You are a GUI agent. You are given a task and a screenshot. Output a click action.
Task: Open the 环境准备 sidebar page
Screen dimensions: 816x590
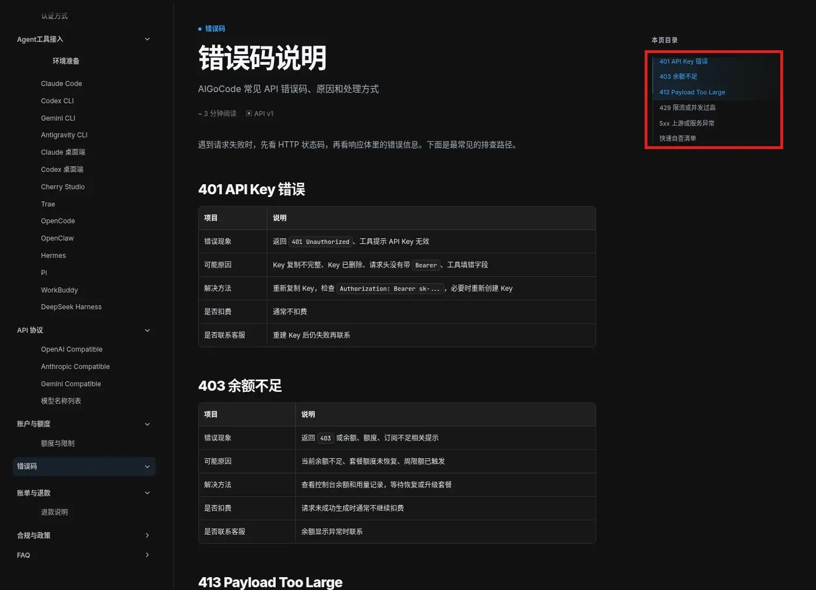pos(66,61)
